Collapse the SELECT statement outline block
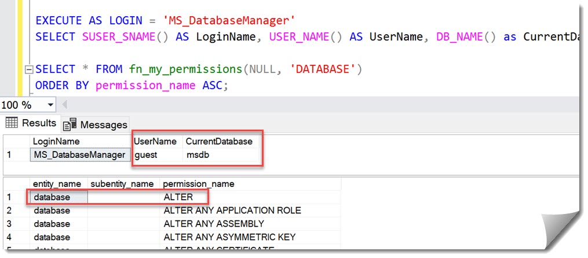588x258 pixels. click(x=28, y=70)
